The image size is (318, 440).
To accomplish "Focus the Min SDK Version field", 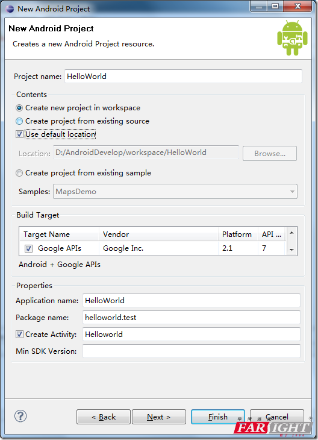I will [x=192, y=351].
